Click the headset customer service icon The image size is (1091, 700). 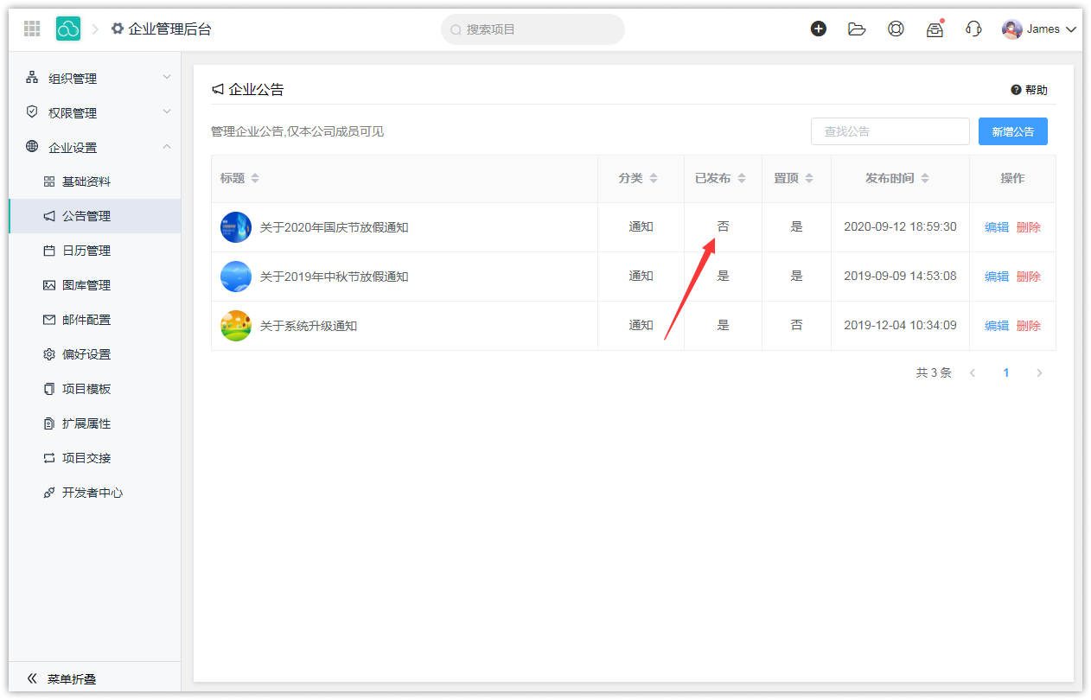point(973,29)
